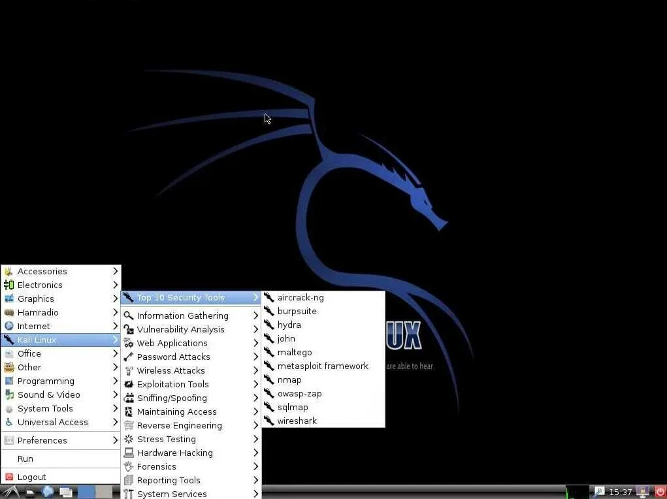Click the Preferences menu icon
The height and width of the screenshot is (499, 667).
click(x=9, y=440)
